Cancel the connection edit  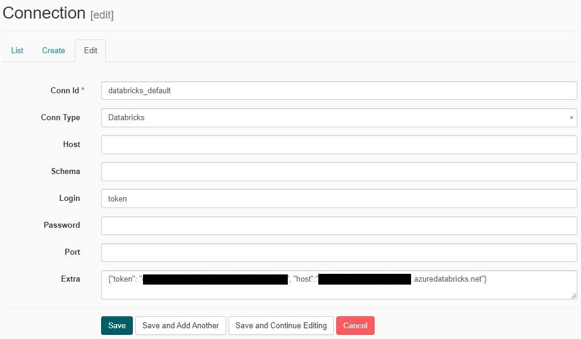pos(355,326)
